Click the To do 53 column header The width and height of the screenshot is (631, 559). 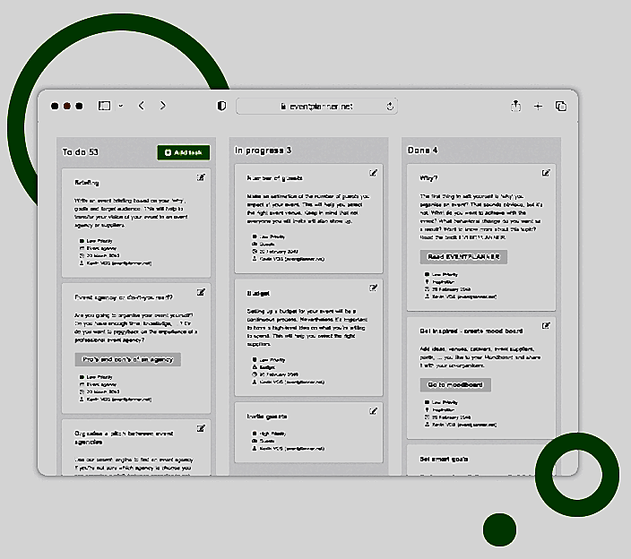(x=81, y=152)
